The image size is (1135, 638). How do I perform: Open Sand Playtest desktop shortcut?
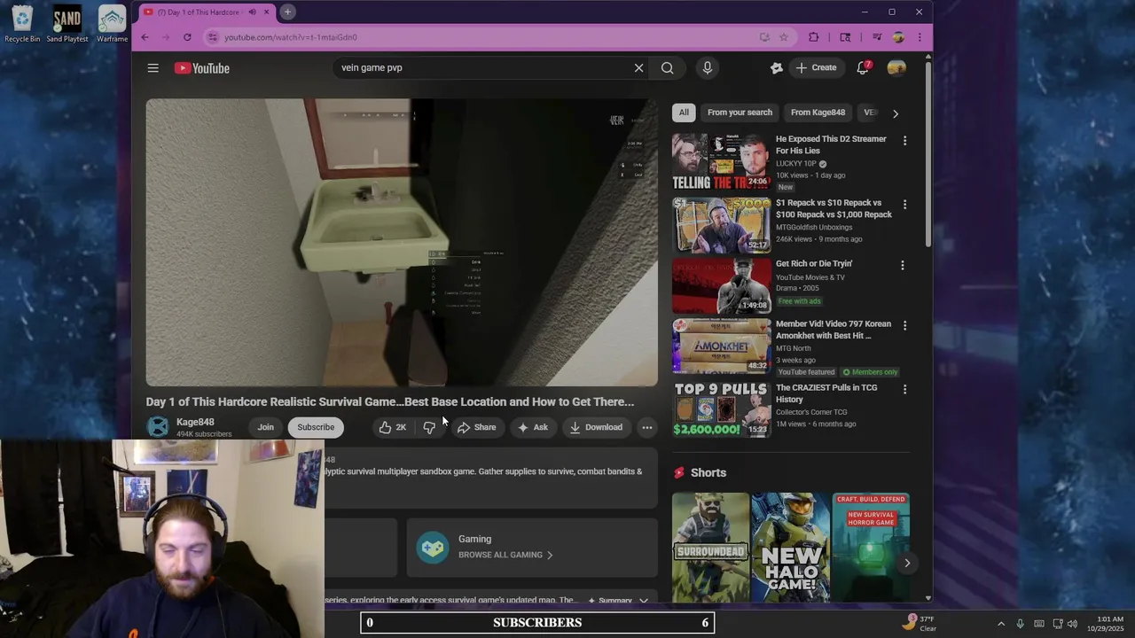[x=67, y=24]
